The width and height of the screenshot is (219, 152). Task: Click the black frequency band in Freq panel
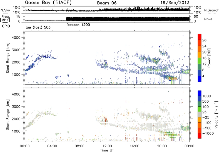[128, 19]
